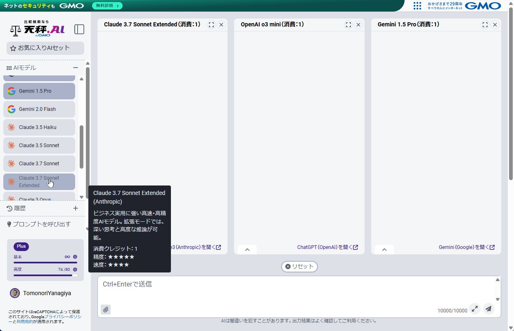
Task: Open the Claude (Anthropic) external link
Action: tap(196, 247)
